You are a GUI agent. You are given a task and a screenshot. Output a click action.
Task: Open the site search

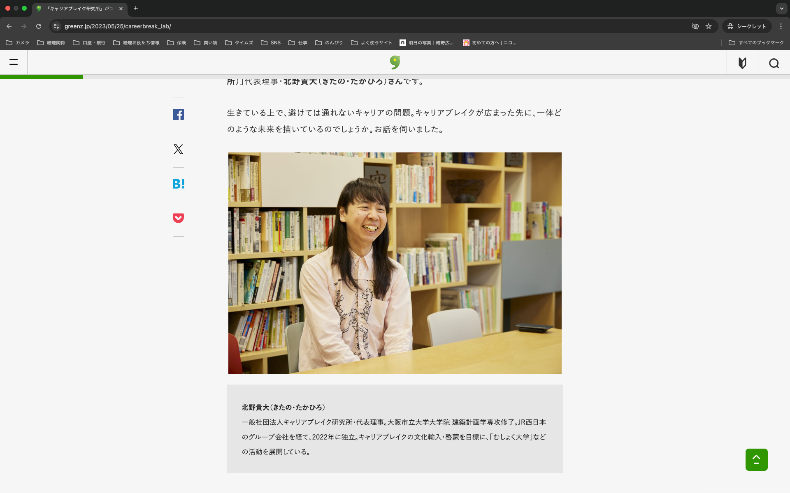[x=774, y=63]
